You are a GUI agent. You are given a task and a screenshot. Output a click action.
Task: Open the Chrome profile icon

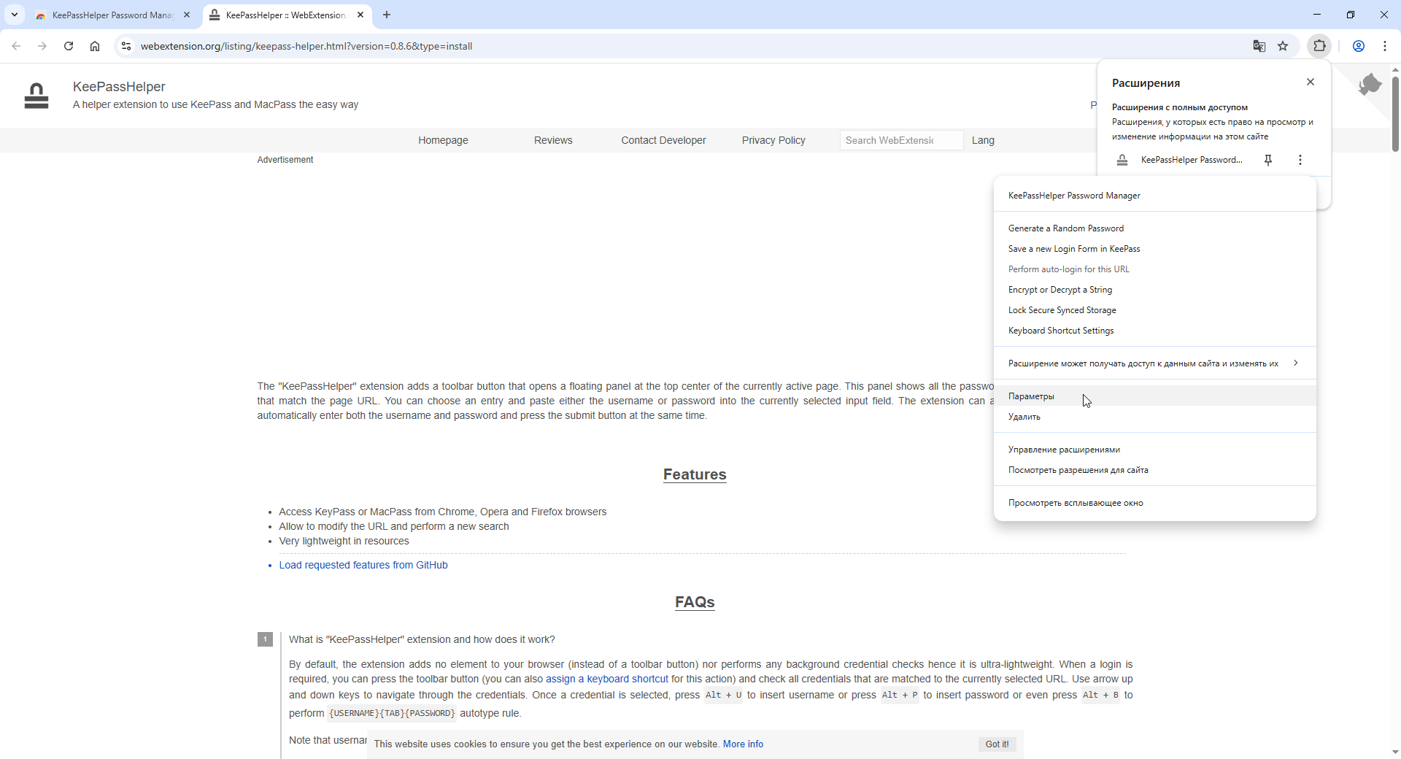1358,46
